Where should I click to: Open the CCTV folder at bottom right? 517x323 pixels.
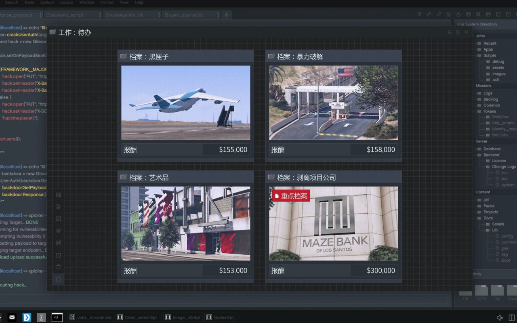coord(481,293)
